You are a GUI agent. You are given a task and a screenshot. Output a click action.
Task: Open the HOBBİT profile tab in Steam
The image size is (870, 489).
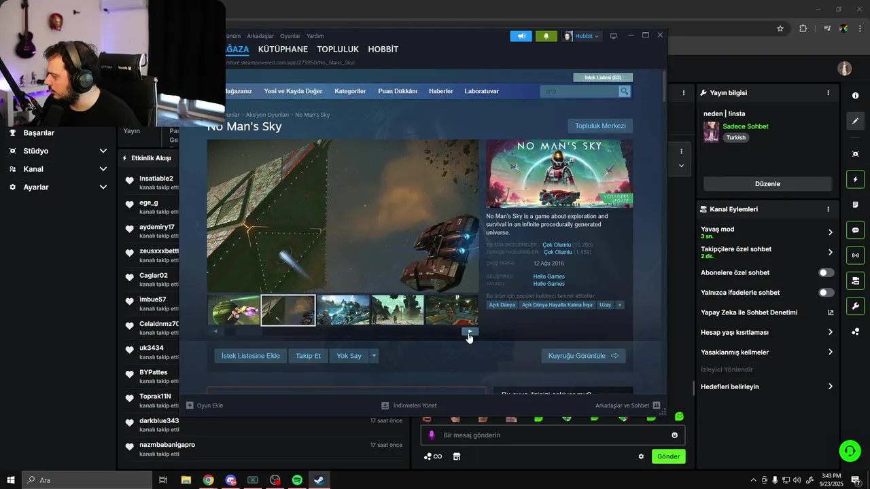point(383,50)
